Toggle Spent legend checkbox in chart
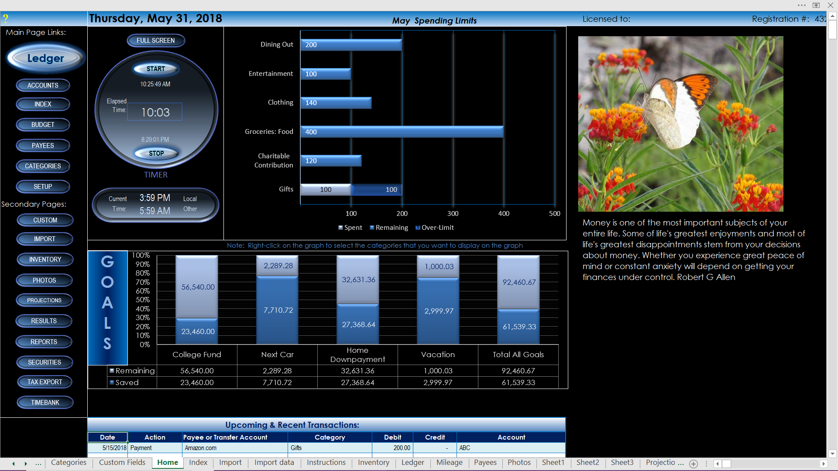The image size is (838, 471). [x=340, y=227]
